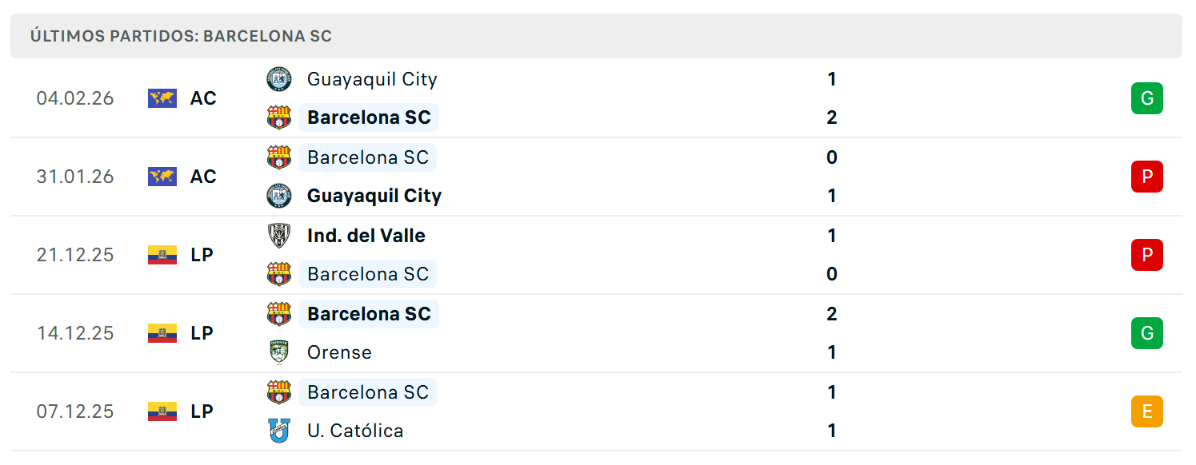Click the red P result badge for 31.01.26

(x=1146, y=177)
